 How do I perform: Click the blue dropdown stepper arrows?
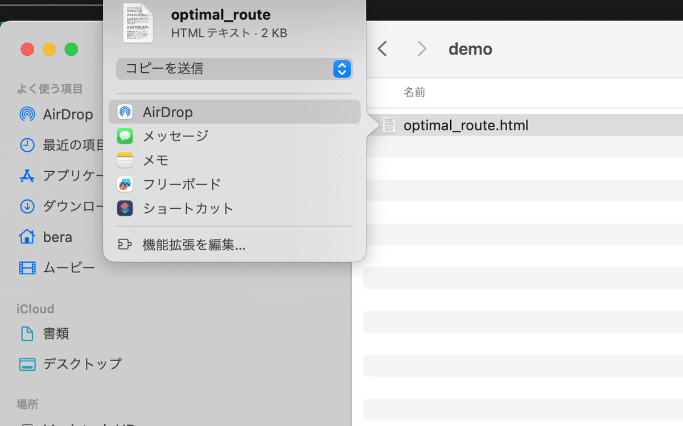point(341,69)
